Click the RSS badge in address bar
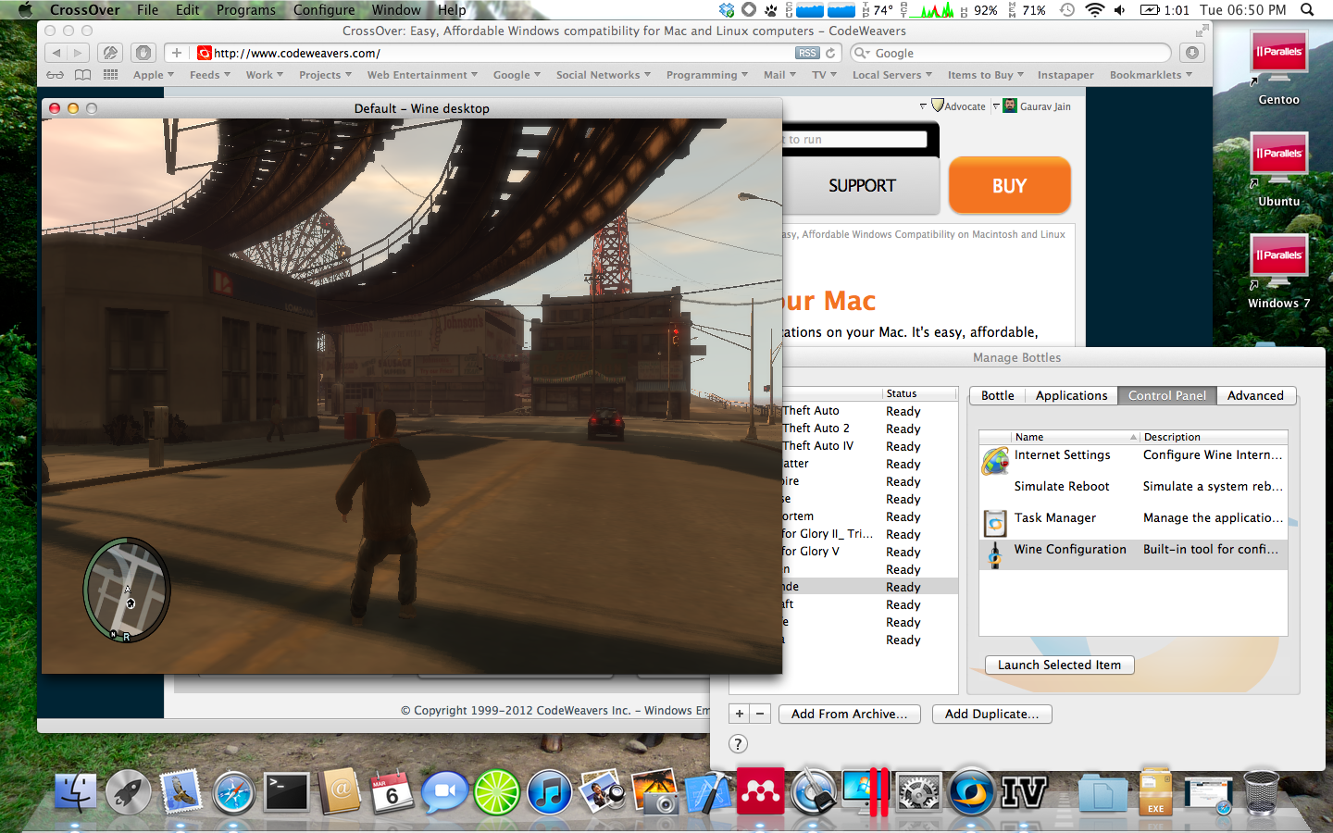This screenshot has width=1333, height=833. [x=807, y=53]
